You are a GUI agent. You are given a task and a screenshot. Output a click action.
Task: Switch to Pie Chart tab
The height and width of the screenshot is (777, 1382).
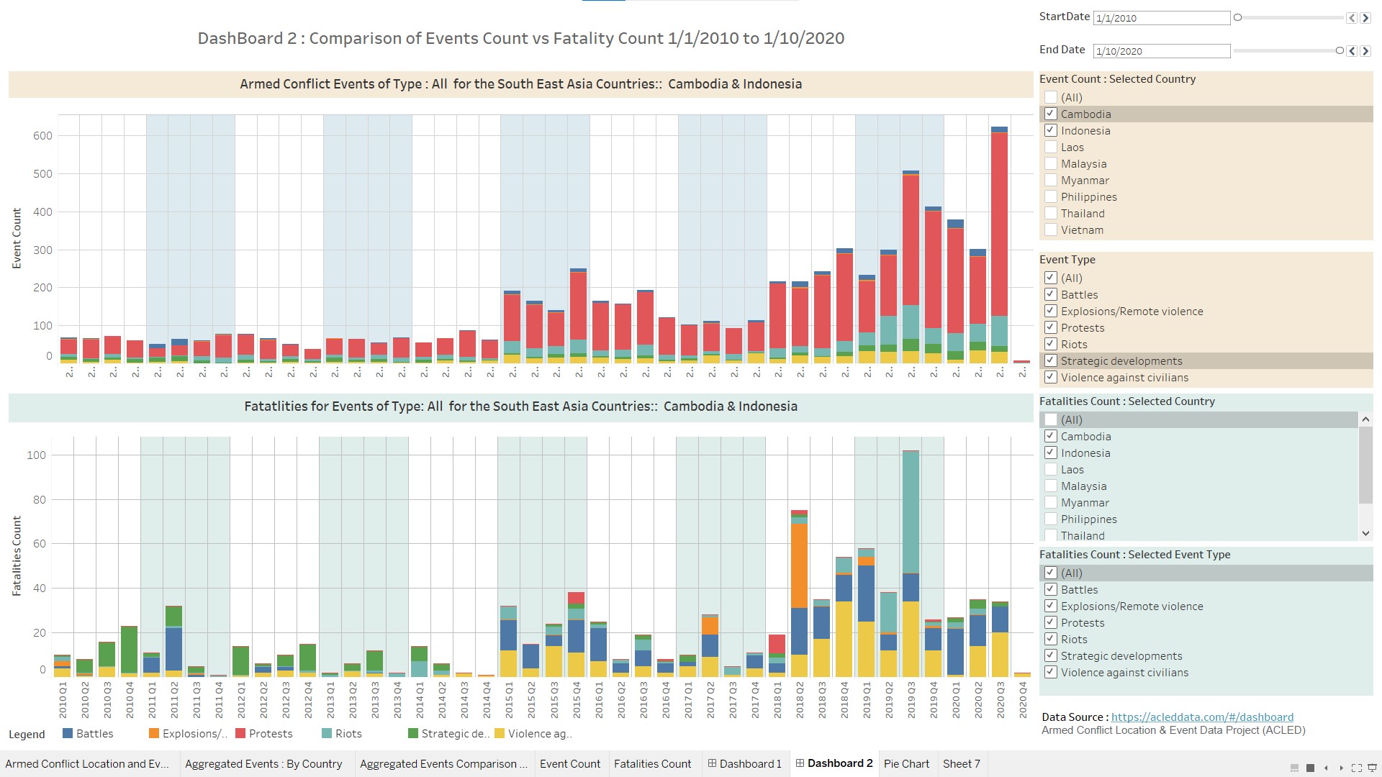click(906, 763)
